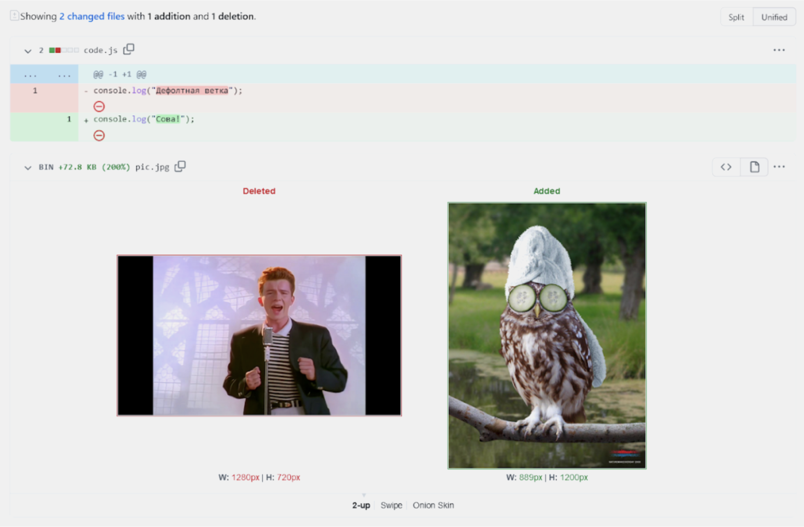Click the red no-newline icon under the added line
The width and height of the screenshot is (804, 527).
[99, 136]
